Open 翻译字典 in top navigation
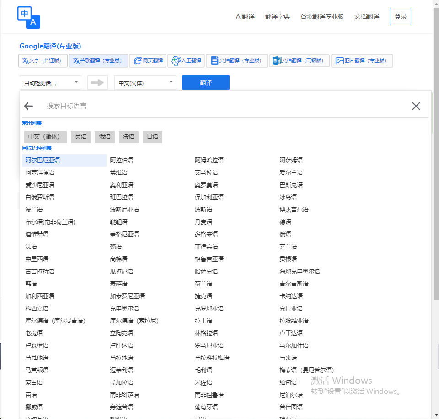 tap(278, 16)
